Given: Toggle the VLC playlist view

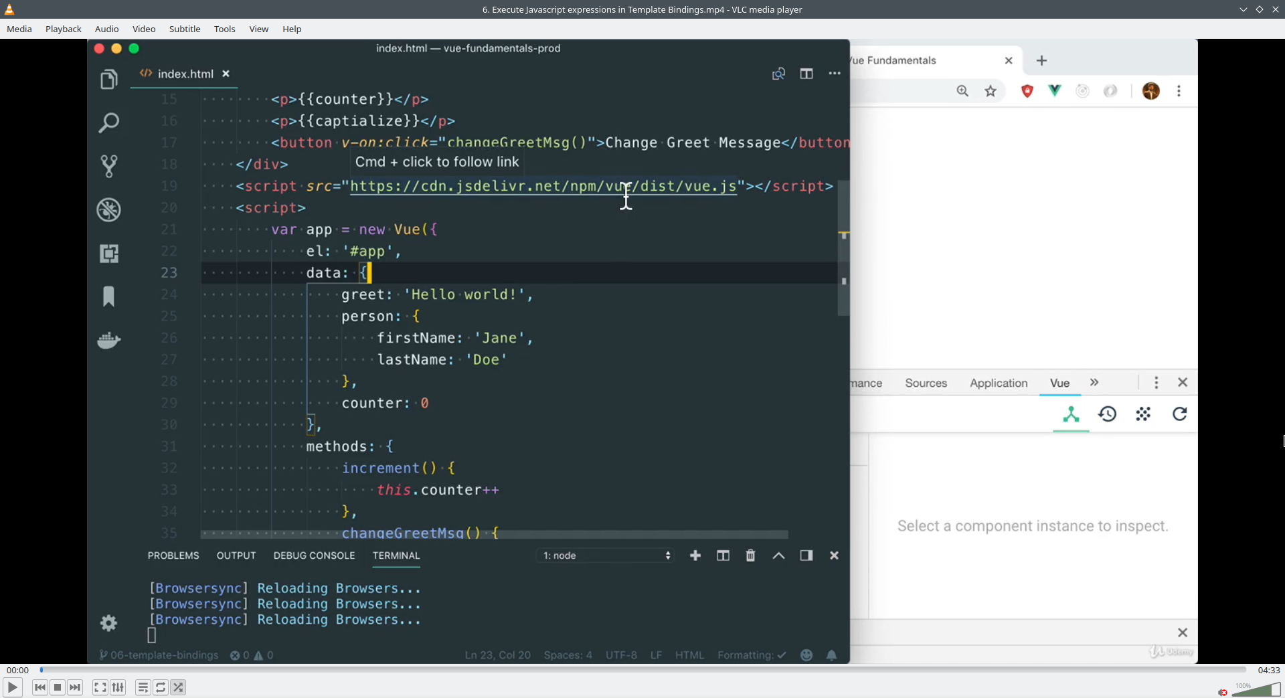Looking at the screenshot, I should [x=143, y=687].
